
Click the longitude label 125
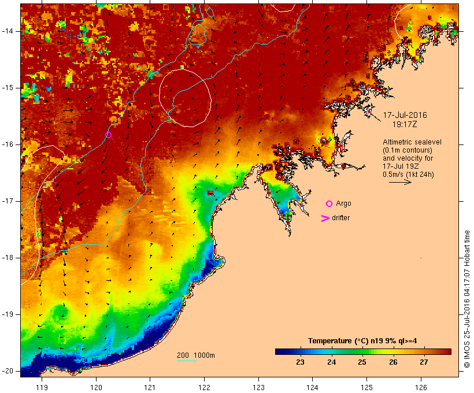pyautogui.click(x=366, y=387)
